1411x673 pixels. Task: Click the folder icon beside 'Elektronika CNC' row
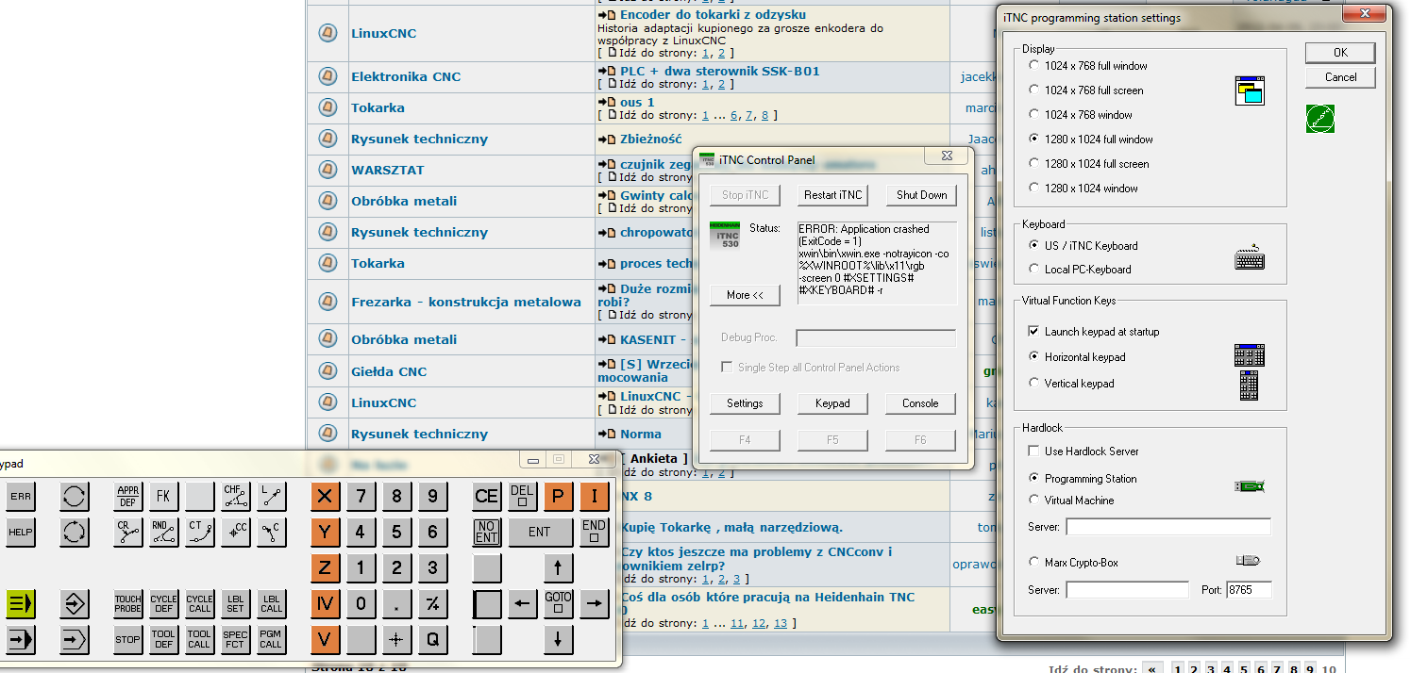(328, 76)
